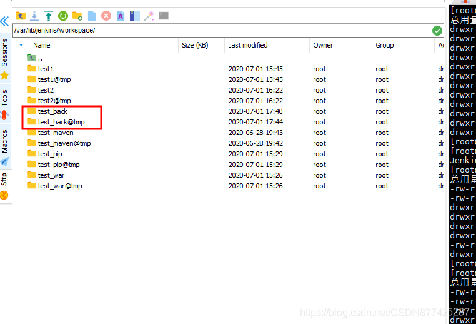
Task: Sort by Size (KB) column header
Action: pyautogui.click(x=195, y=45)
